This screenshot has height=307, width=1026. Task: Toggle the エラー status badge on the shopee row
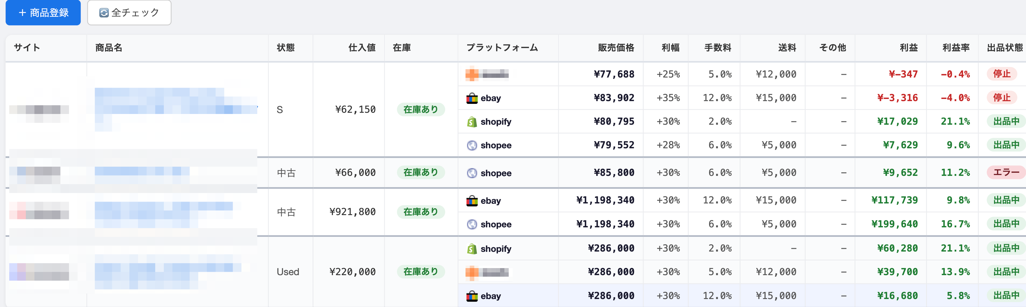coord(1006,172)
